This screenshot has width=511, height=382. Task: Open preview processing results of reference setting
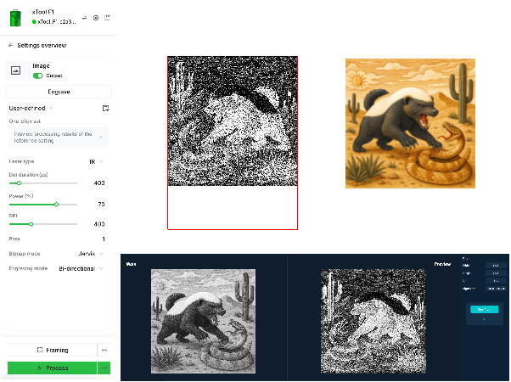(59, 136)
